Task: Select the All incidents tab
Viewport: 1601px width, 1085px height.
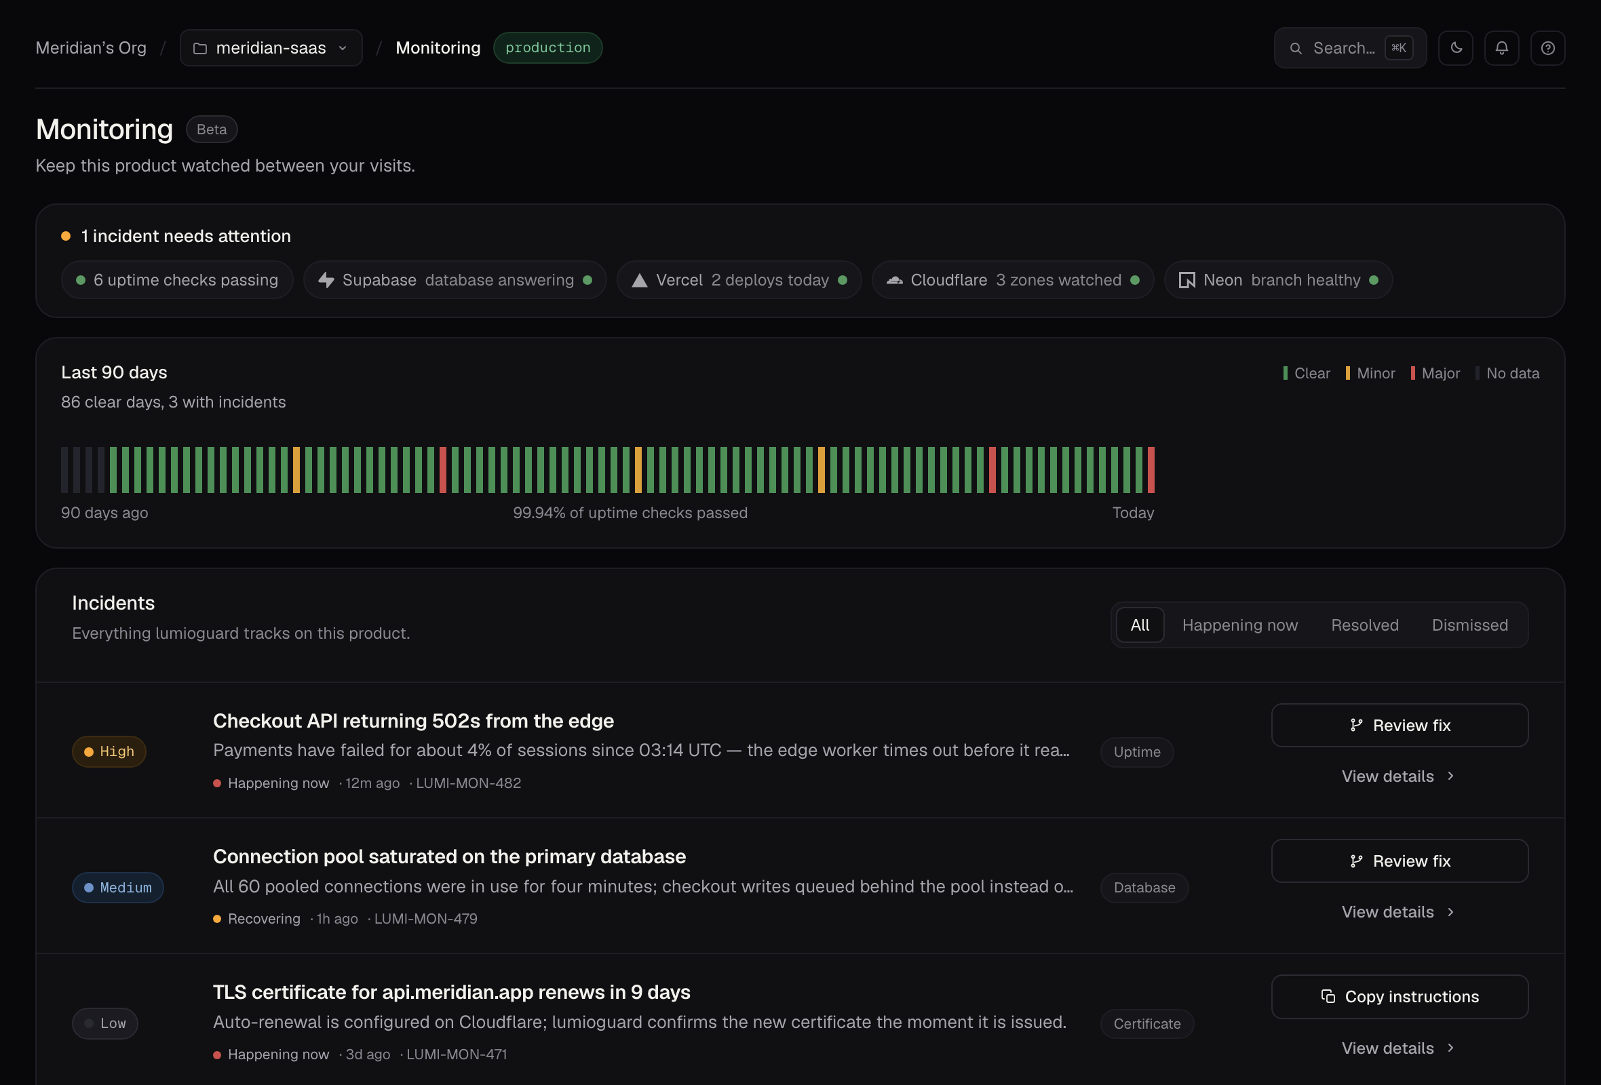Action: pos(1140,625)
